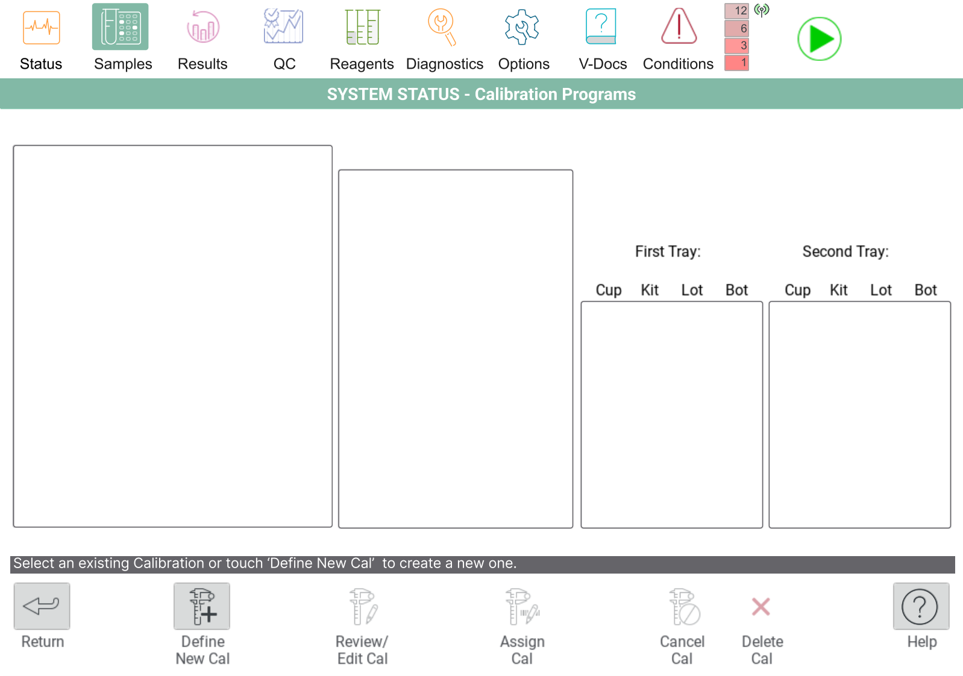Screen dimensions: 963x676
Task: Click the Second Tray: heading
Action: click(x=845, y=251)
